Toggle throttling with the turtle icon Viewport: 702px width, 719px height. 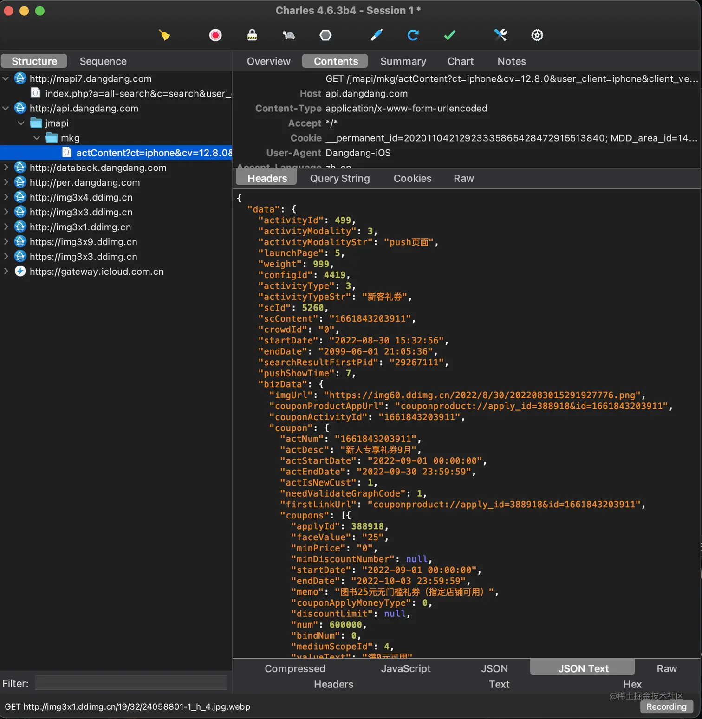(x=289, y=35)
